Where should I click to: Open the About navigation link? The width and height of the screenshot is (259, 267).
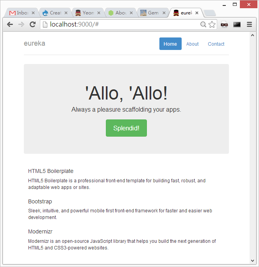pos(192,44)
